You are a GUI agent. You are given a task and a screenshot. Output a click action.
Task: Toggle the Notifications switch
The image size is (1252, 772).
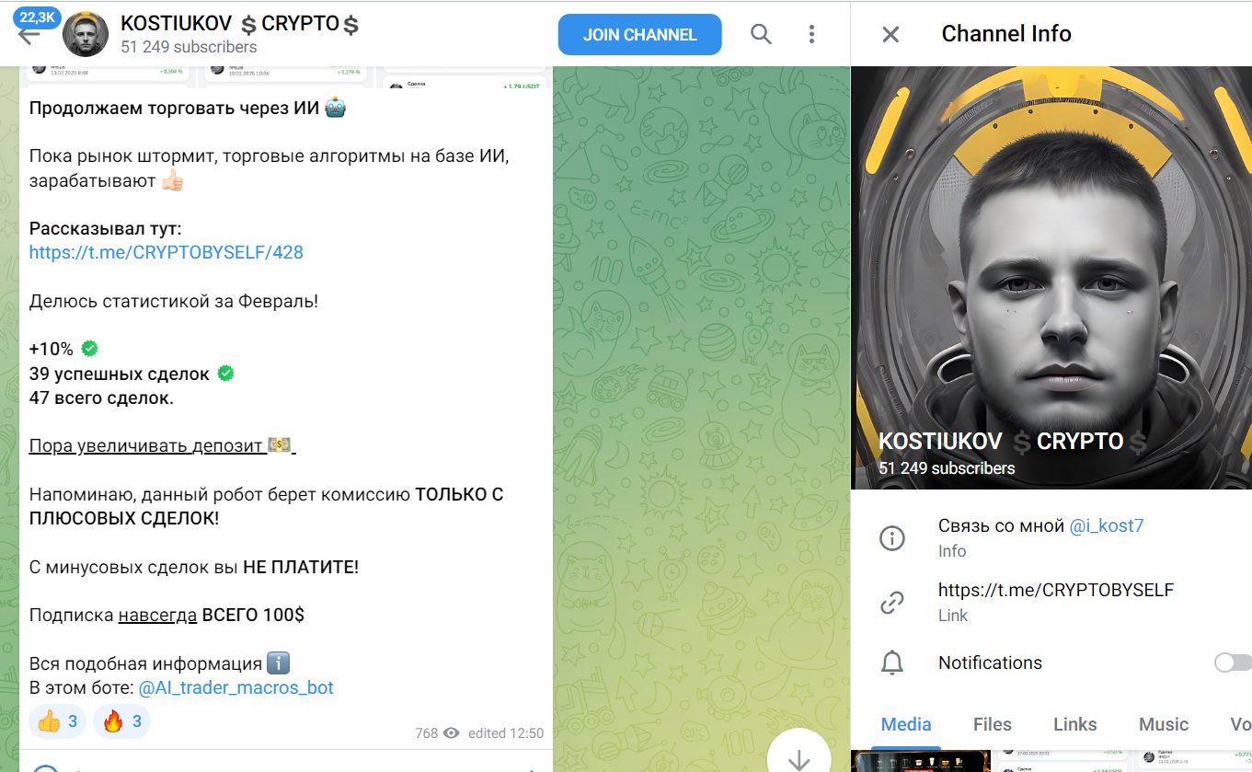pos(1233,663)
